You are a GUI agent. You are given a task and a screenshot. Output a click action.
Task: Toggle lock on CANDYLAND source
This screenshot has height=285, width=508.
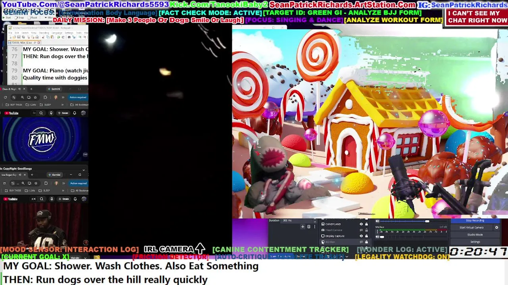coord(366,224)
